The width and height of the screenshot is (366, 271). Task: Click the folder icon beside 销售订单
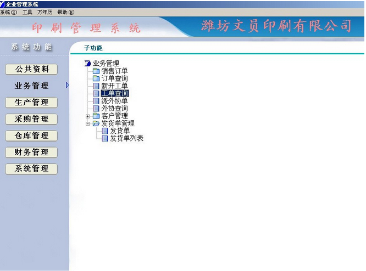(96, 71)
